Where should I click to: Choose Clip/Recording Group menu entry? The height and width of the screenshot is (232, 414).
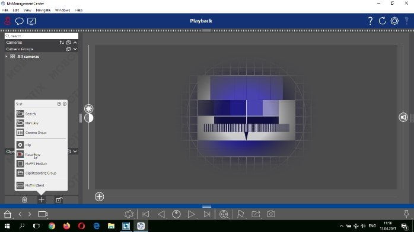click(41, 173)
